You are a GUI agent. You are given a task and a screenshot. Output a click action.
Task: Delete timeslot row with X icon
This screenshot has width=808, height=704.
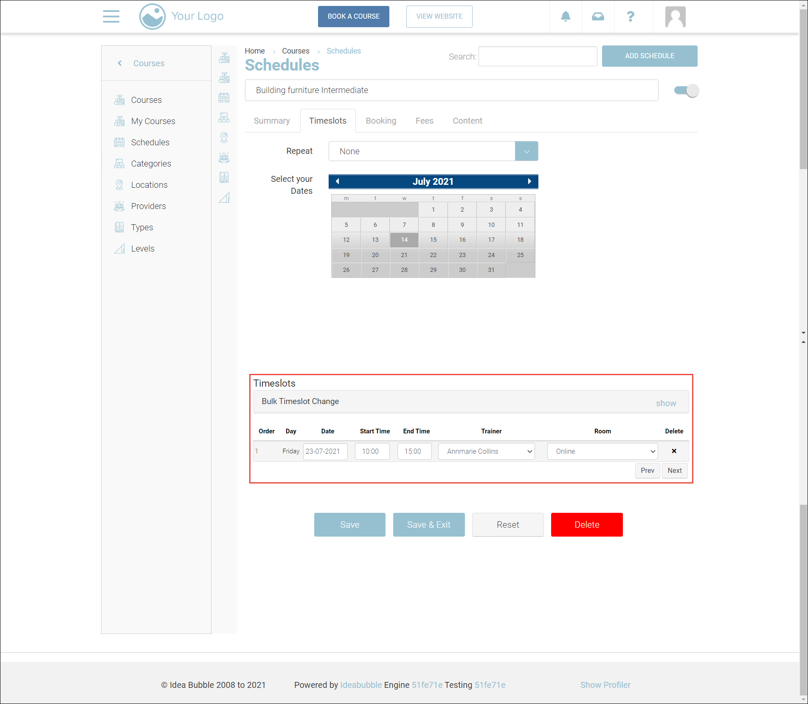[674, 451]
